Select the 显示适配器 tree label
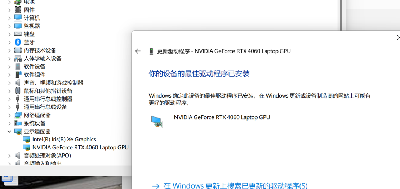400x189 pixels. (37, 131)
